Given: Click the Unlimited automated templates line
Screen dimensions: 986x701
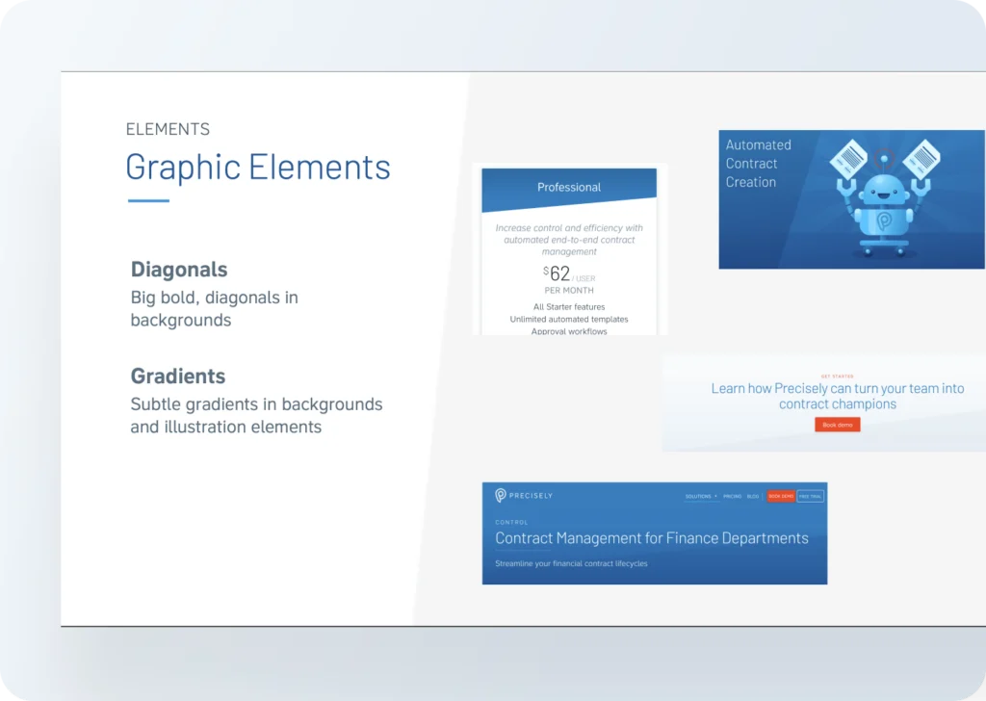Looking at the screenshot, I should point(569,320).
